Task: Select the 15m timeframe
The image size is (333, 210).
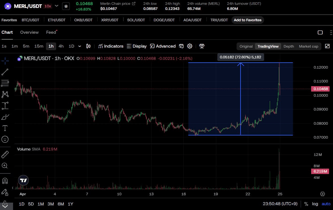Action: [39, 46]
